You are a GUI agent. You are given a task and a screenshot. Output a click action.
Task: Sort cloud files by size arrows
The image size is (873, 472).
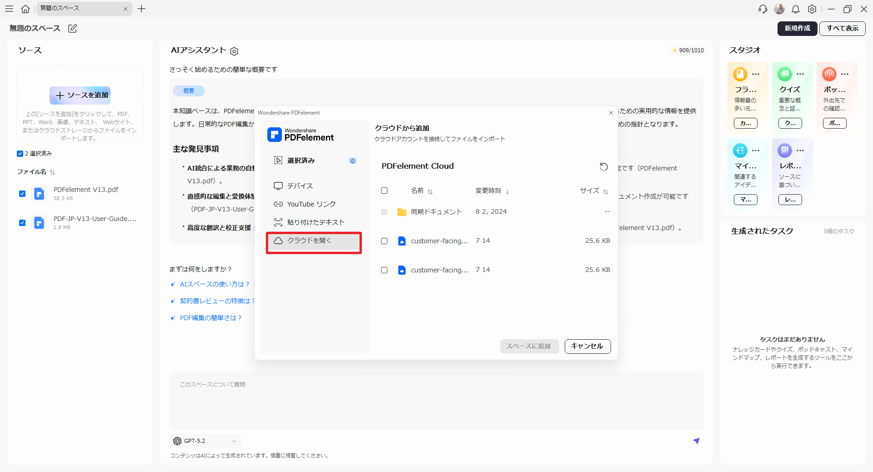tap(606, 191)
